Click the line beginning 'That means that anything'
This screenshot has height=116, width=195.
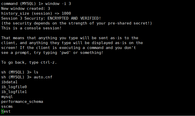click(70, 38)
